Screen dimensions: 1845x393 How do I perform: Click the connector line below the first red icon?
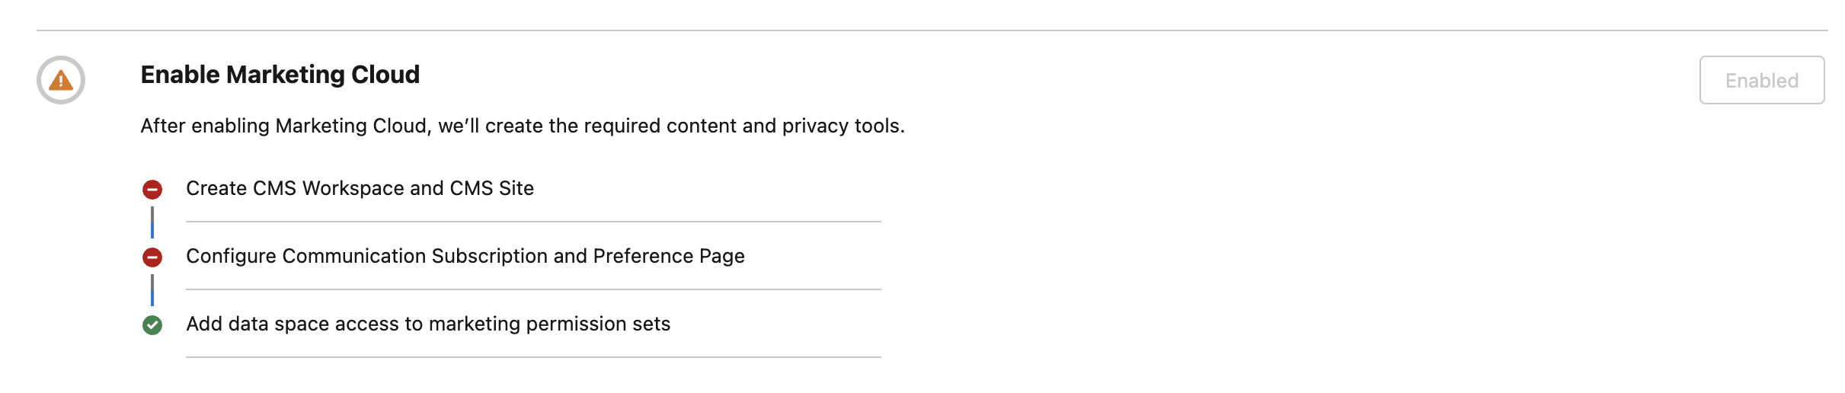[152, 222]
